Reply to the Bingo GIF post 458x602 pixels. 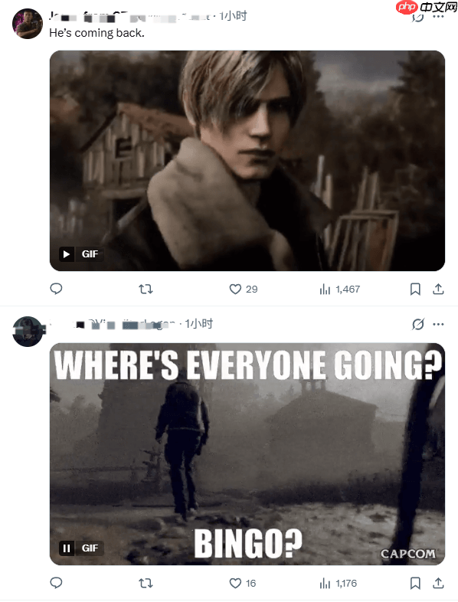tap(56, 583)
